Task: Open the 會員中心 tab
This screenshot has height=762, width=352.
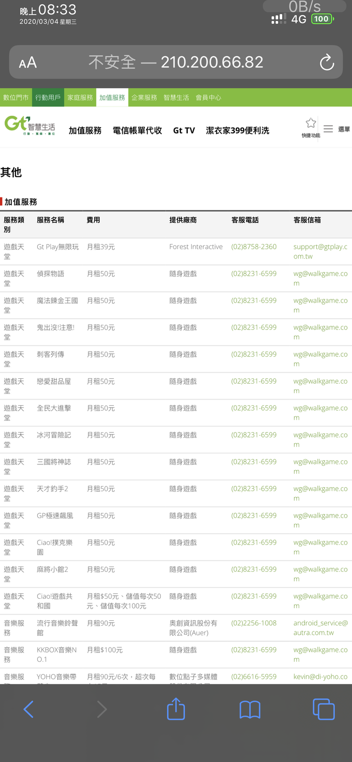Action: (x=208, y=97)
